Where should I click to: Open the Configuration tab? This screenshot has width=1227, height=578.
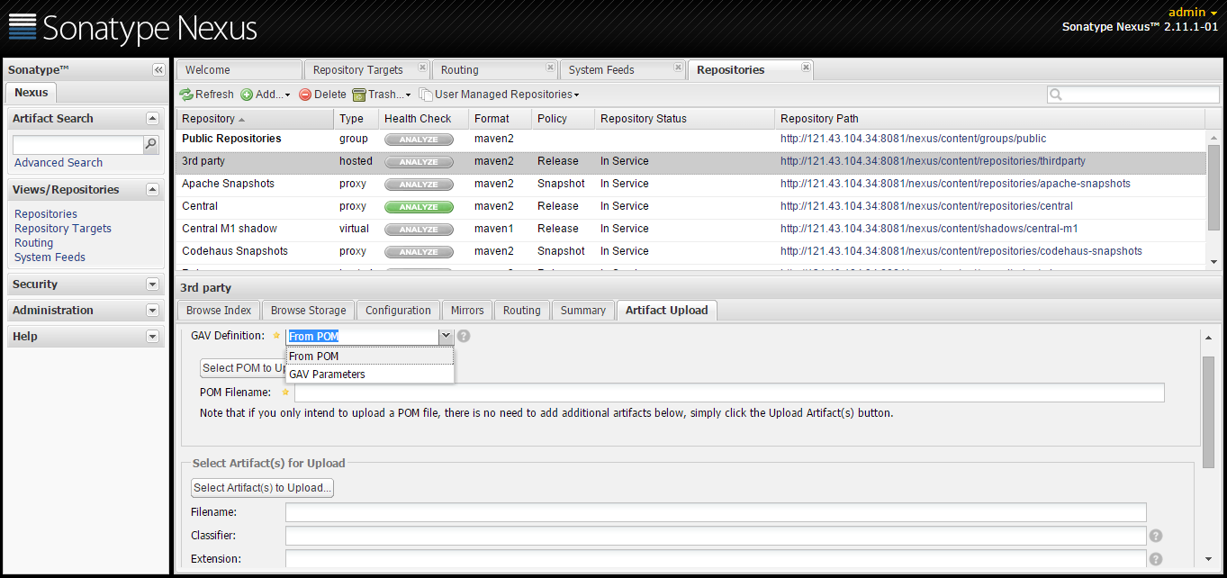coord(398,311)
